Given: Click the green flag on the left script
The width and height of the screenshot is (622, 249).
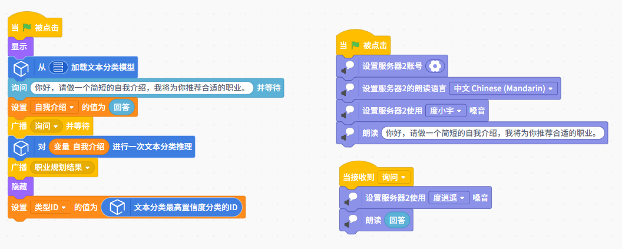Looking at the screenshot, I should coord(27,27).
